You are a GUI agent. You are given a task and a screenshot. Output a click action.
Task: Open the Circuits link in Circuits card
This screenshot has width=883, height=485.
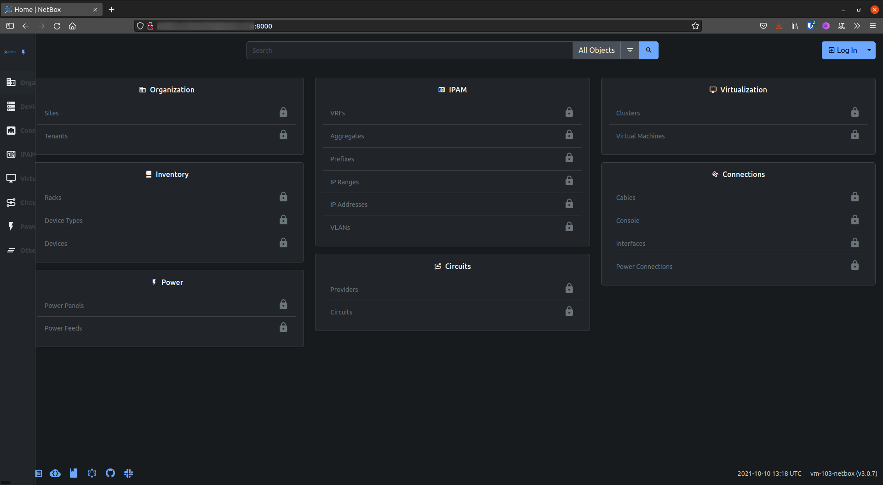(x=341, y=312)
